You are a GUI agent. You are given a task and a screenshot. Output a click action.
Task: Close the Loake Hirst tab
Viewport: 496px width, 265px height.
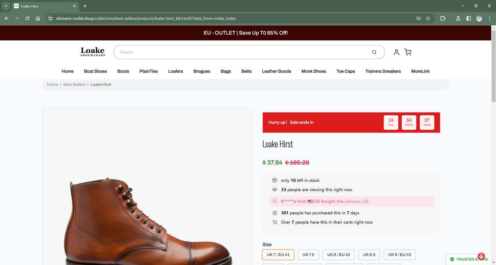[x=74, y=6]
